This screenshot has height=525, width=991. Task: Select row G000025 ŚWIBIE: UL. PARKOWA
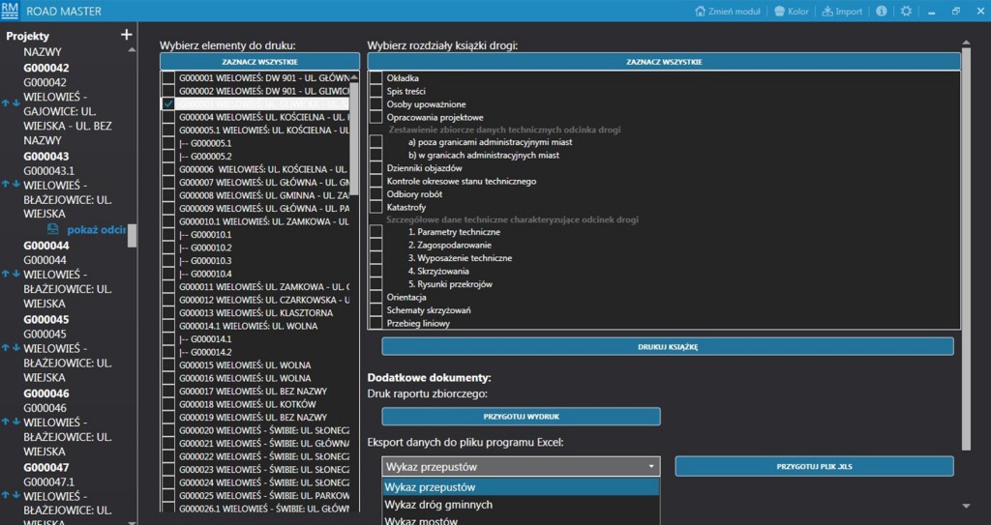tap(263, 495)
